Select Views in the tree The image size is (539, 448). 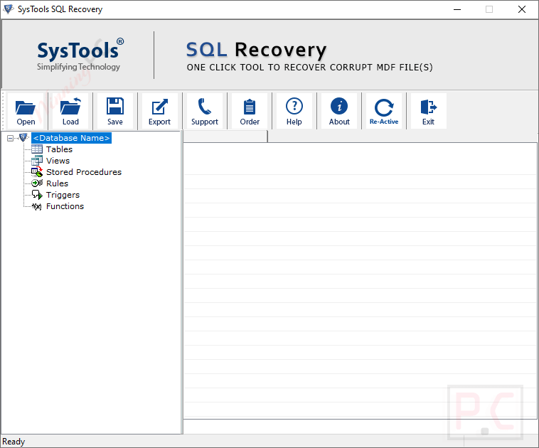pyautogui.click(x=58, y=161)
